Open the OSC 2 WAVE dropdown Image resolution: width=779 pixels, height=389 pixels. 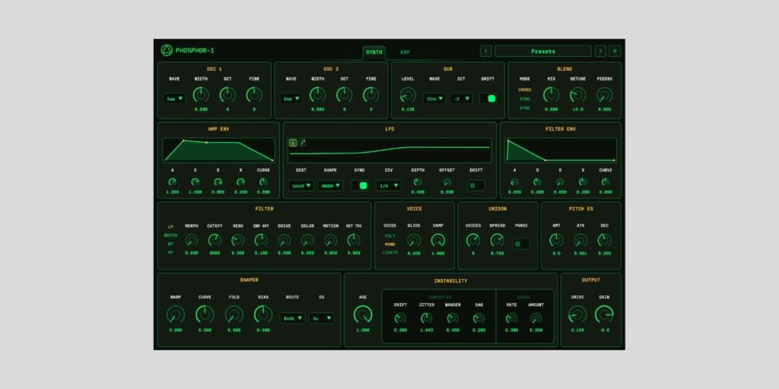click(291, 99)
